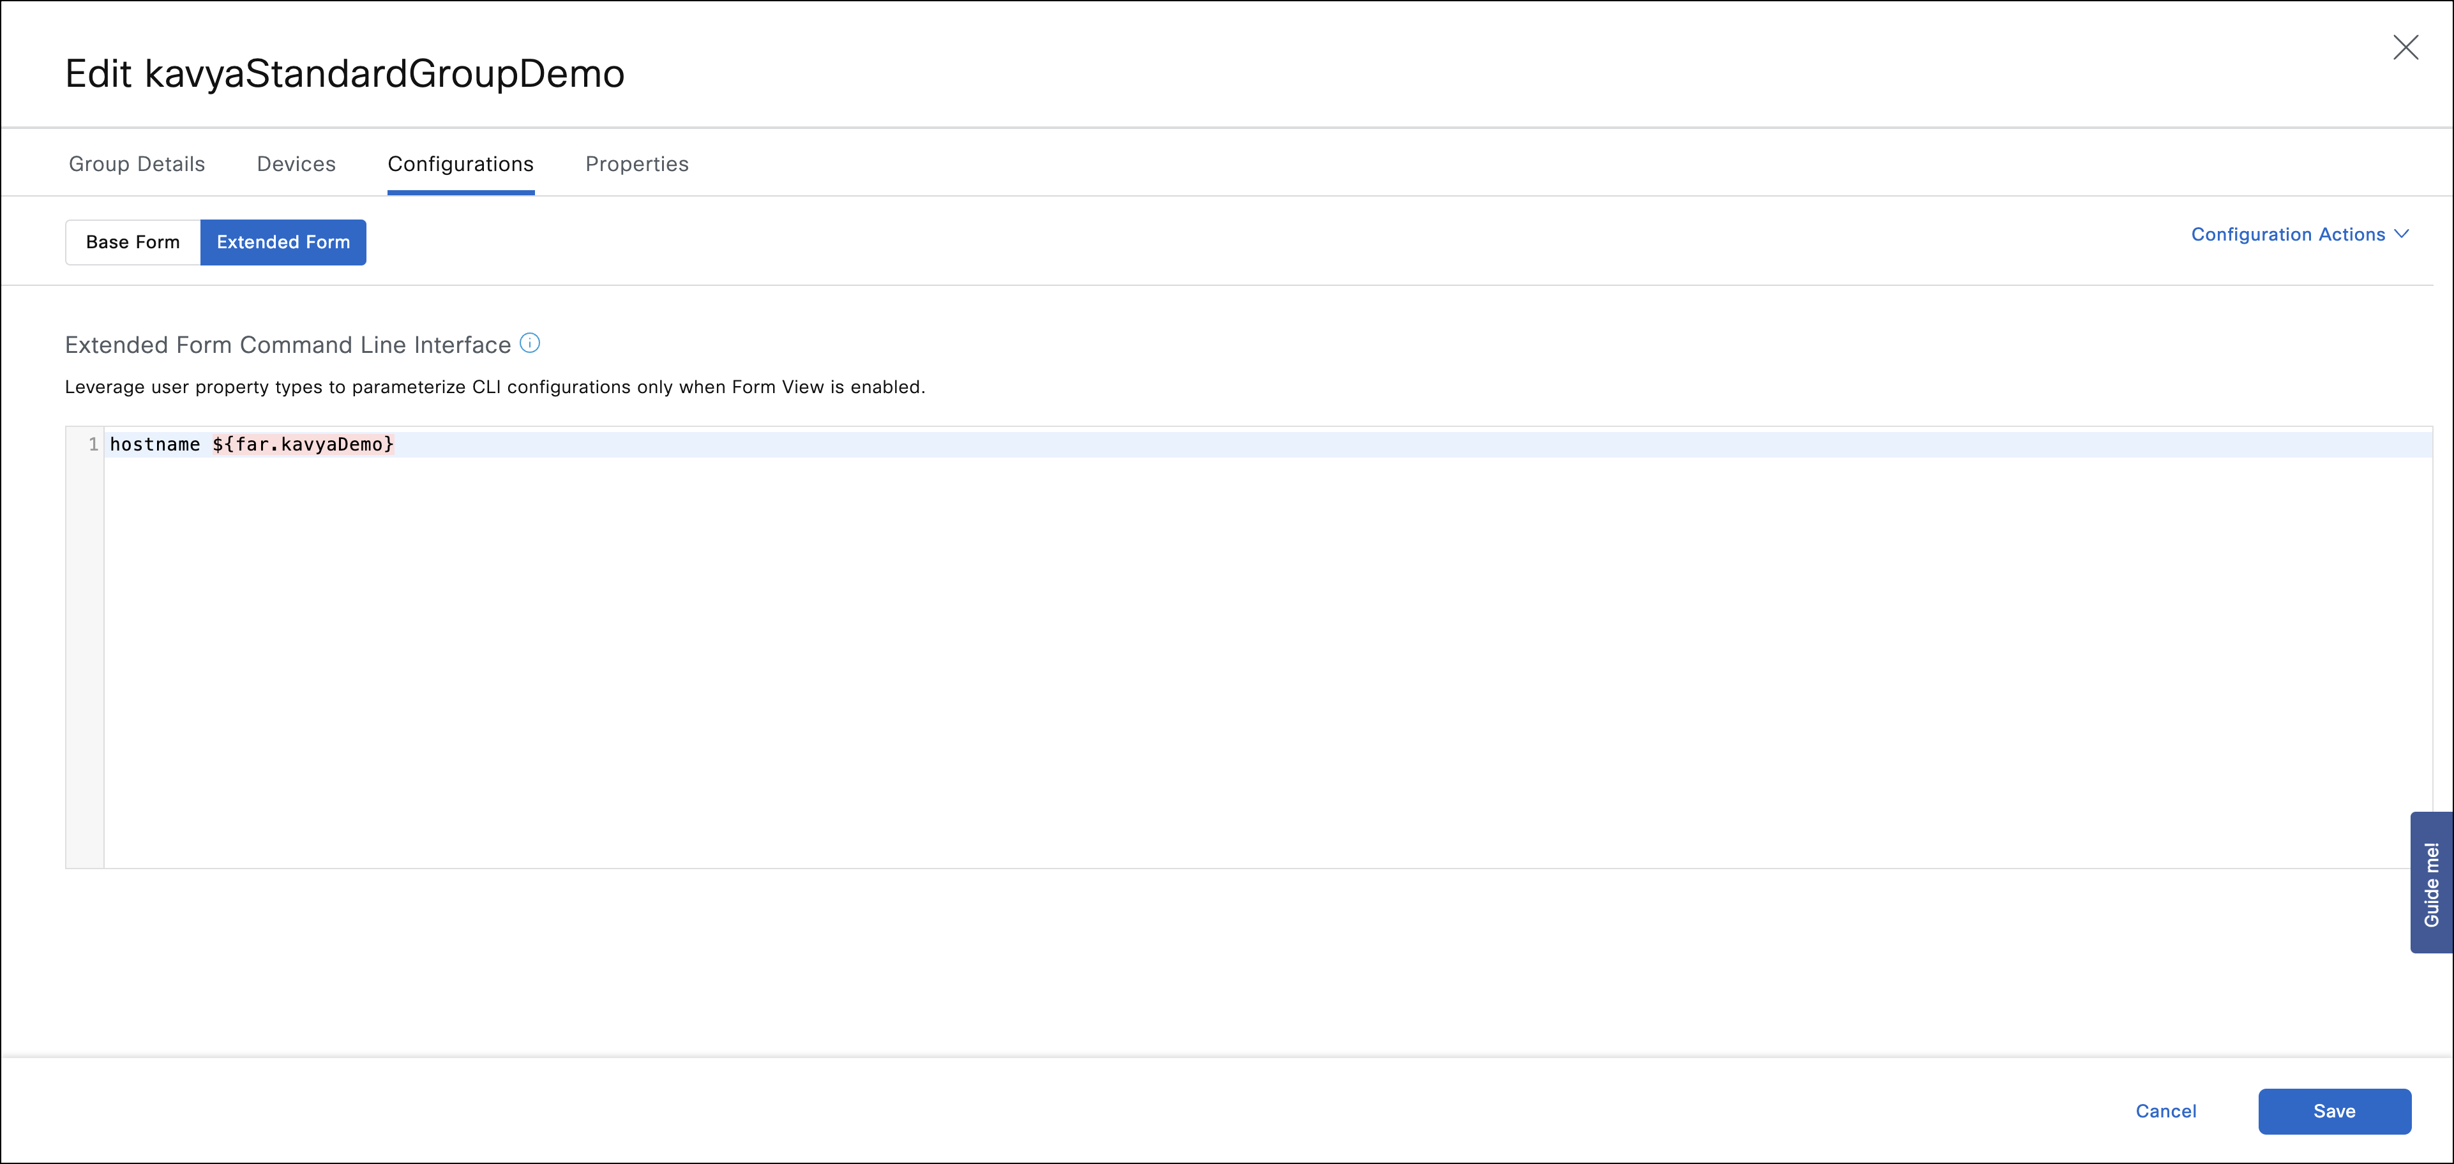The width and height of the screenshot is (2454, 1164).
Task: Select the Configurations tab
Action: [x=461, y=164]
